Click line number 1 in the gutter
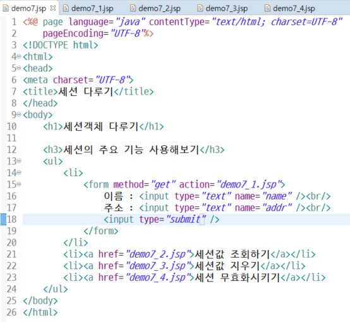350x322 pixels. [14, 22]
